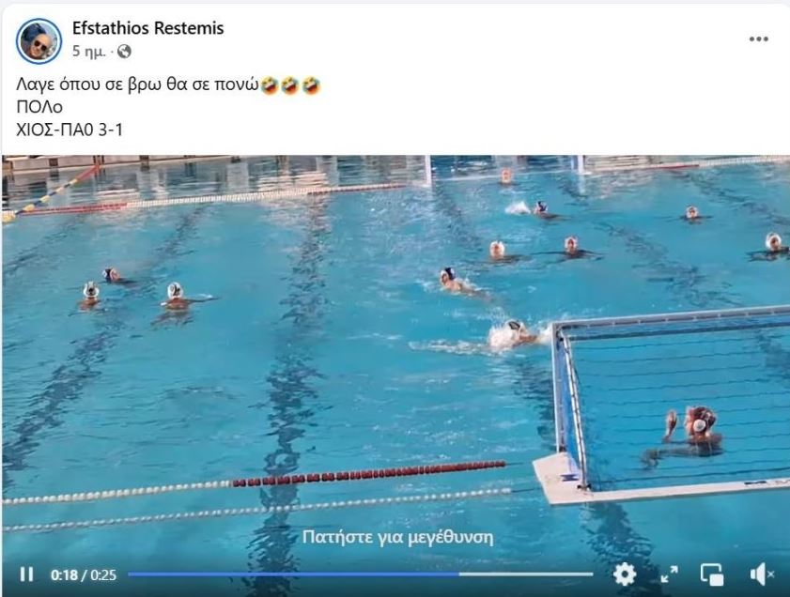The width and height of the screenshot is (790, 597).
Task: Click the ΠΟΛο text line
Action: click(x=39, y=107)
